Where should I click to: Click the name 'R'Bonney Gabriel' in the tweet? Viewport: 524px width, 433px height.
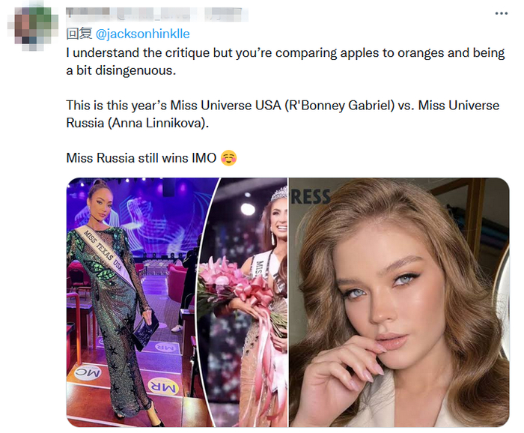347,106
